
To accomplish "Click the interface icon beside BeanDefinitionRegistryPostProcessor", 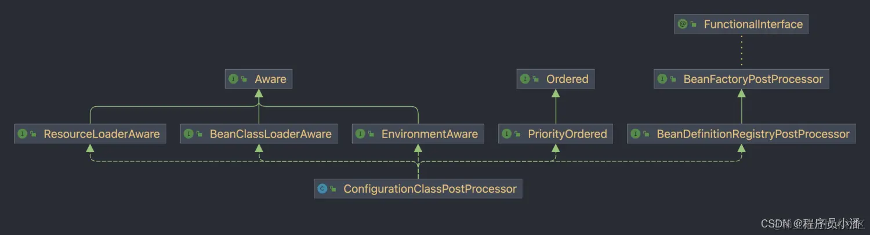I will point(636,134).
